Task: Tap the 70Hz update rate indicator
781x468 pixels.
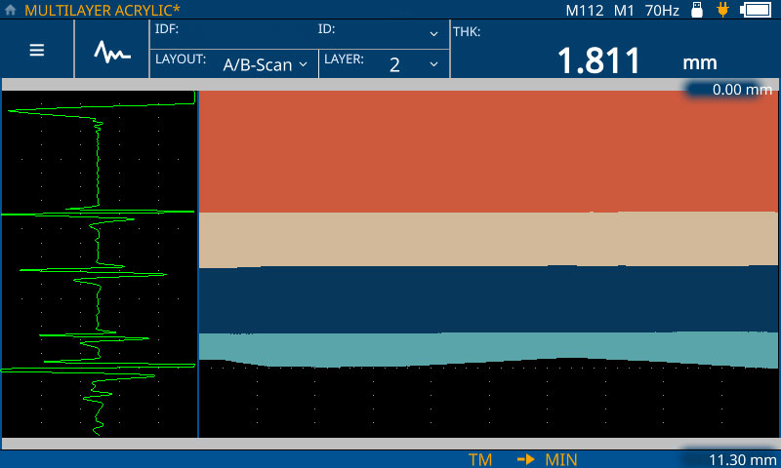Action: coord(662,11)
